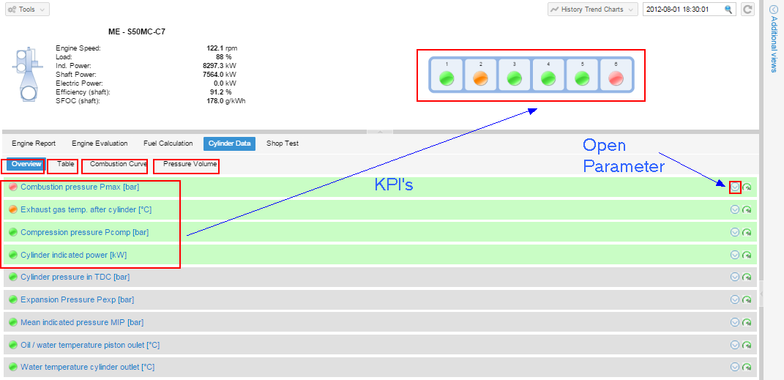Expand the Combustion pressure Pmax parameter
The width and height of the screenshot is (784, 380).
point(735,187)
